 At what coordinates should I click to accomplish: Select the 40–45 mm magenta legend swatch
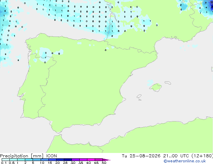(91, 160)
